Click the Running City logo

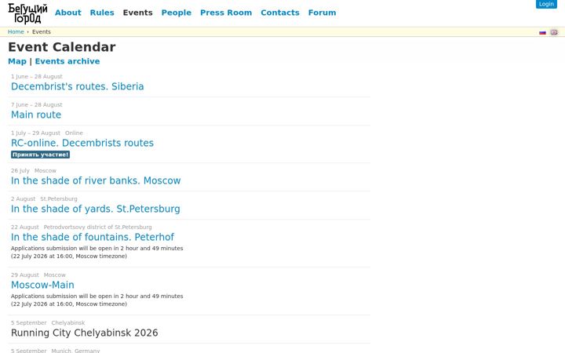27,13
